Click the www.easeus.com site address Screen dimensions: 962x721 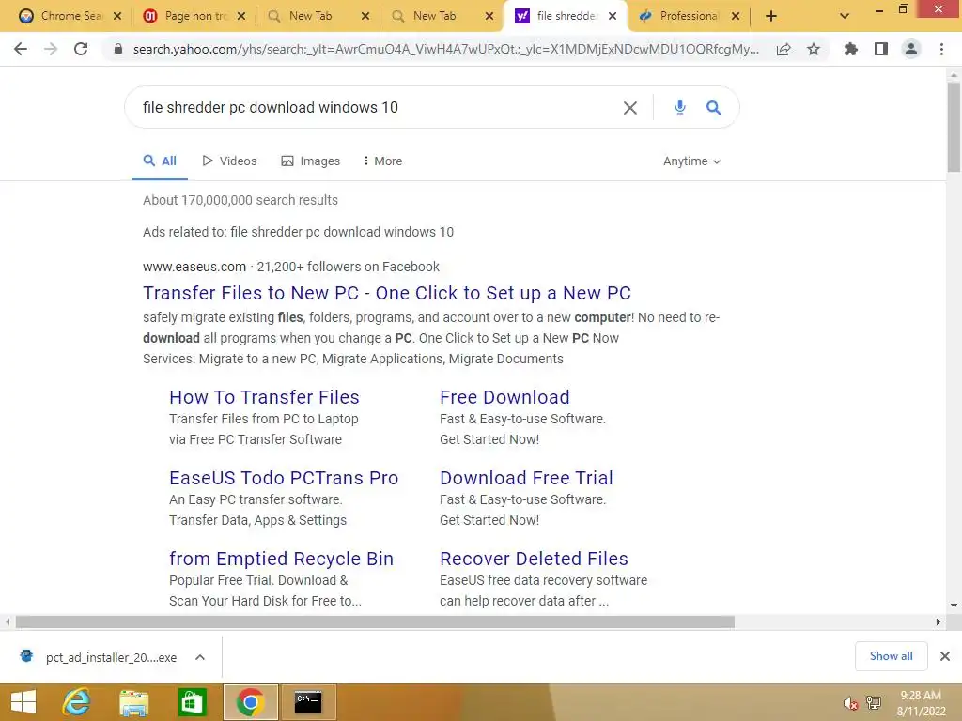[194, 267]
